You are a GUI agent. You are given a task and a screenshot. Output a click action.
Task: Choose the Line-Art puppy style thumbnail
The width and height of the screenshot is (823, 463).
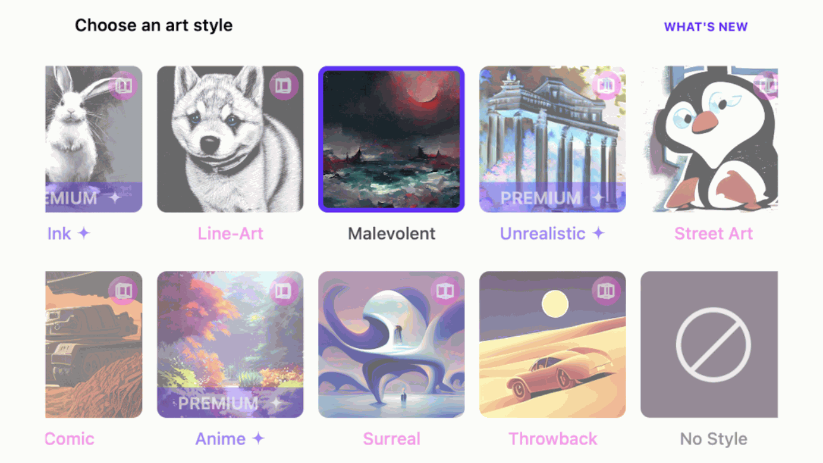point(230,139)
